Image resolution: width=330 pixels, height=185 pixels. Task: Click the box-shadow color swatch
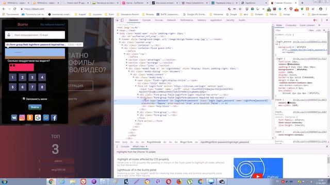(308, 93)
